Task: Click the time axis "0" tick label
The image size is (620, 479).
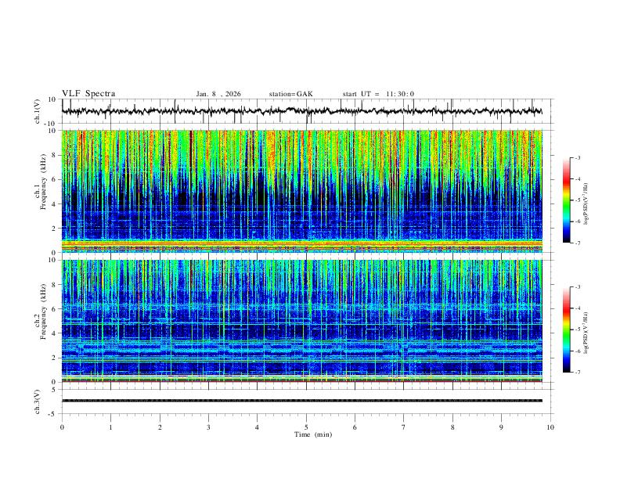Action: pyautogui.click(x=62, y=427)
